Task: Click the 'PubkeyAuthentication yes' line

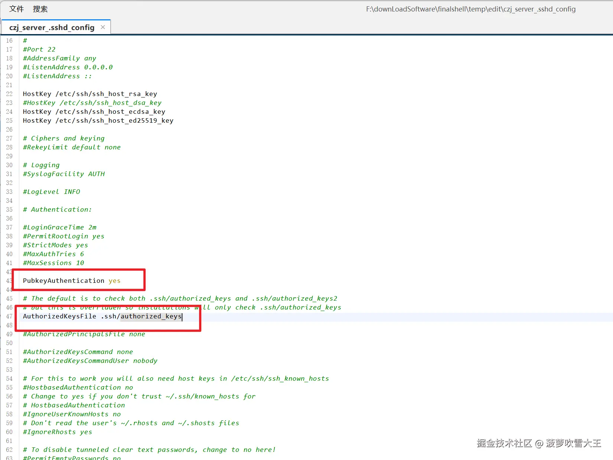Action: 72,281
